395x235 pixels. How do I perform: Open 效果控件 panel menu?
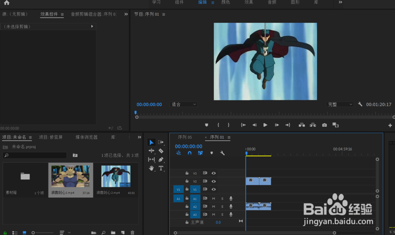point(62,15)
